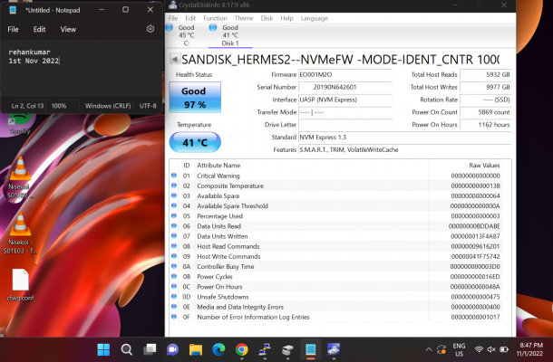
Task: Click status dot of Data Units Read row
Action: click(174, 225)
